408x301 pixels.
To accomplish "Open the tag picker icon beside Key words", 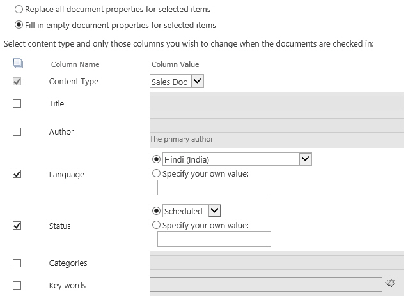I will [390, 283].
